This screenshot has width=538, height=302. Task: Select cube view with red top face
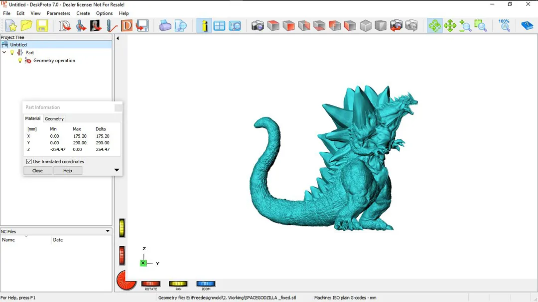point(273,26)
